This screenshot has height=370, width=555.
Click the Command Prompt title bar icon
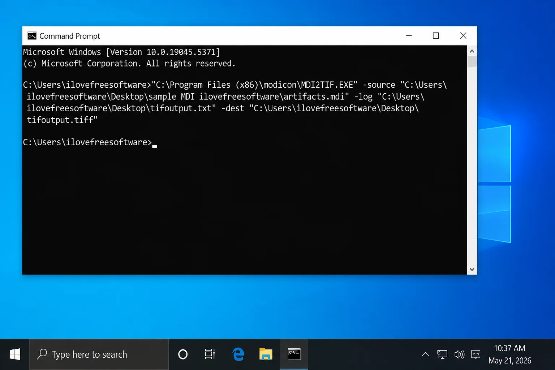click(32, 36)
